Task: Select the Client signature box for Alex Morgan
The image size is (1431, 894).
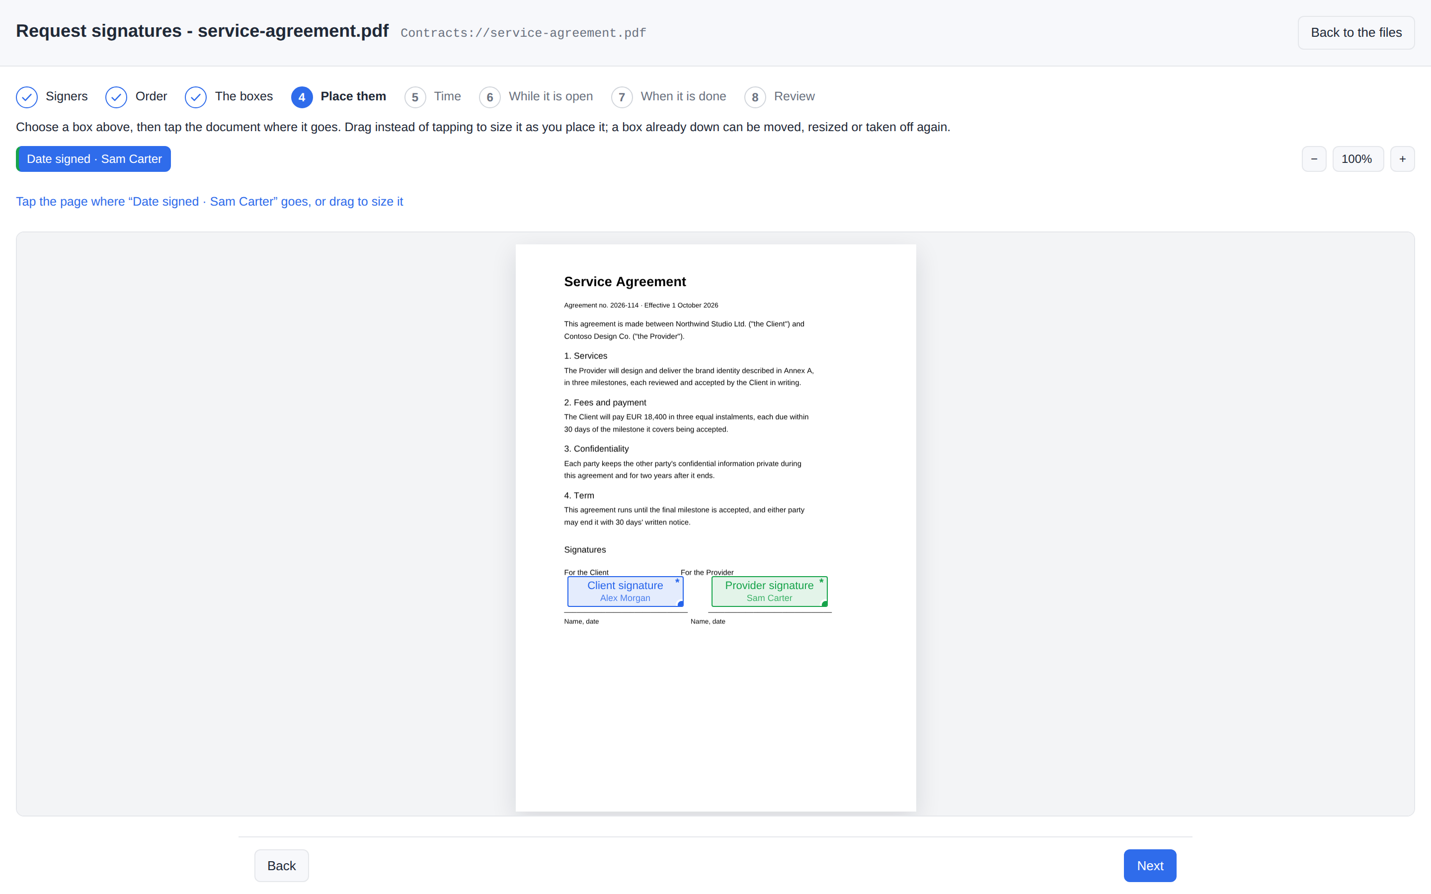Action: 625,591
